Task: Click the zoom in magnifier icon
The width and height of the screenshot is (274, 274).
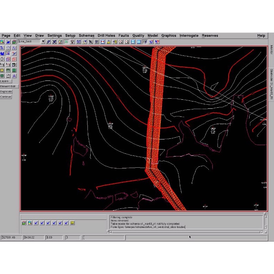Action: [x=121, y=42]
